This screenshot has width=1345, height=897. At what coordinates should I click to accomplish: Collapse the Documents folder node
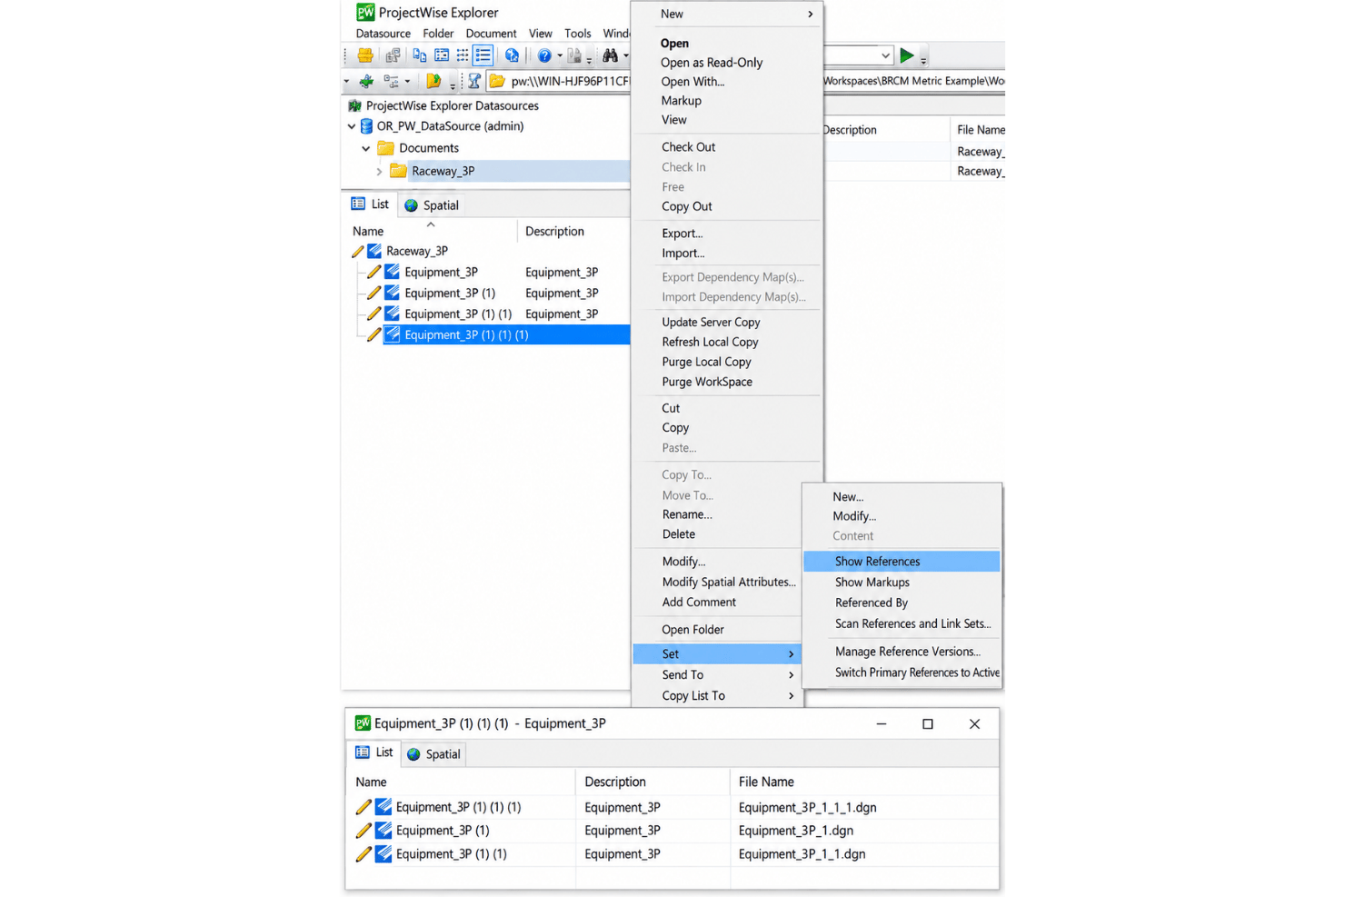(x=366, y=148)
